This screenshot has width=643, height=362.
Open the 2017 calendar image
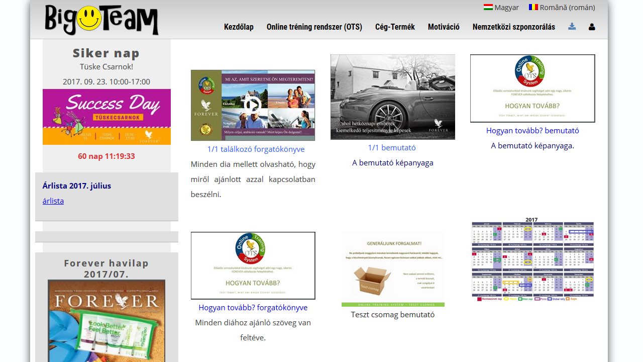pyautogui.click(x=532, y=259)
